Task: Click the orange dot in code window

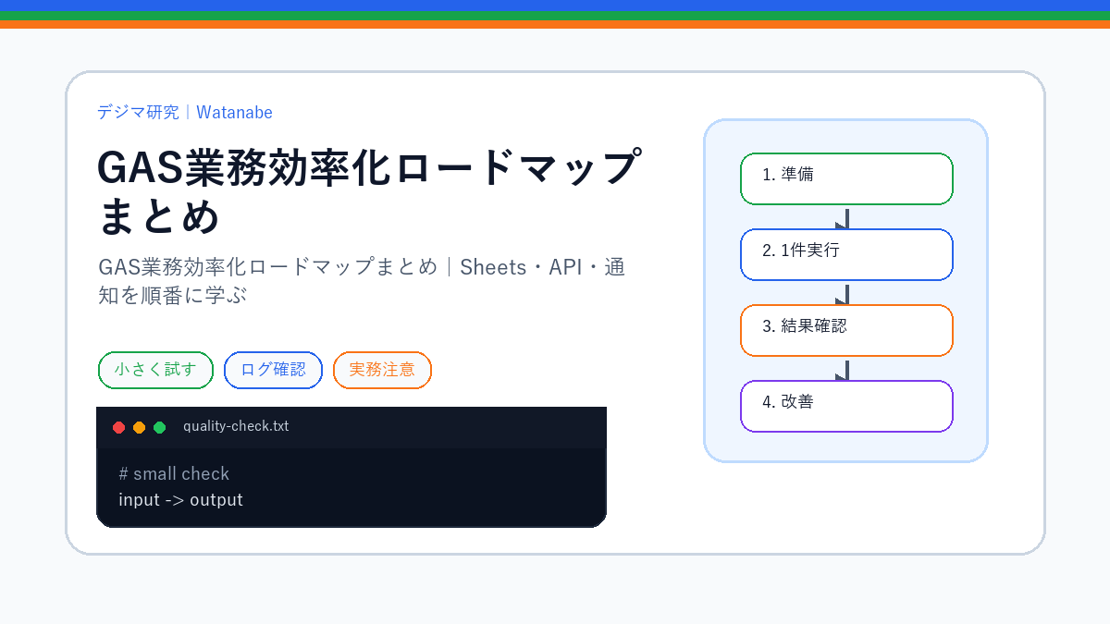Action: click(x=139, y=427)
